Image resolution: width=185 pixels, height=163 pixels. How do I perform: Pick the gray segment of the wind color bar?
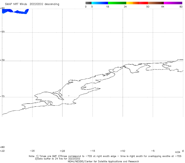click(x=88, y=3)
